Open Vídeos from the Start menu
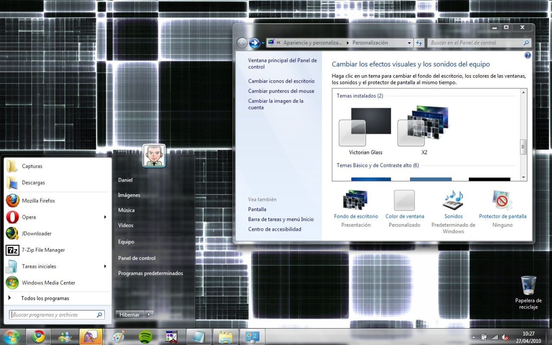 coord(126,225)
